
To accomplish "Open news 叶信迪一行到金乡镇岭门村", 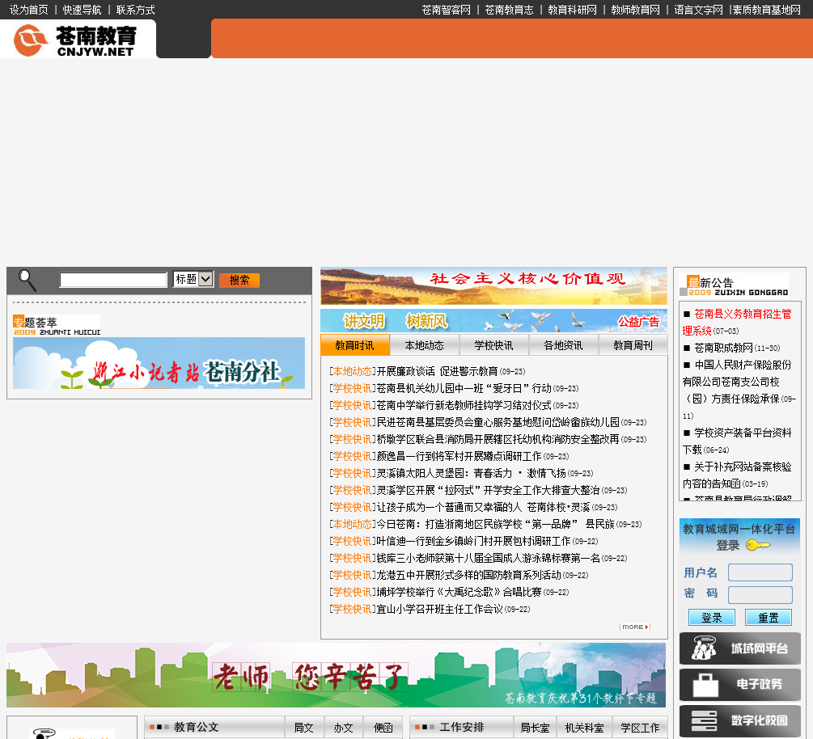I will pos(473,541).
